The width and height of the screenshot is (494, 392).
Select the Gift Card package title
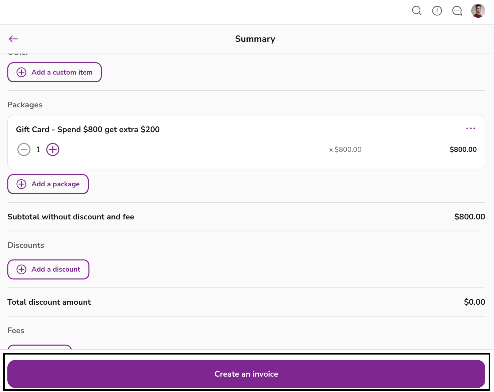point(88,129)
